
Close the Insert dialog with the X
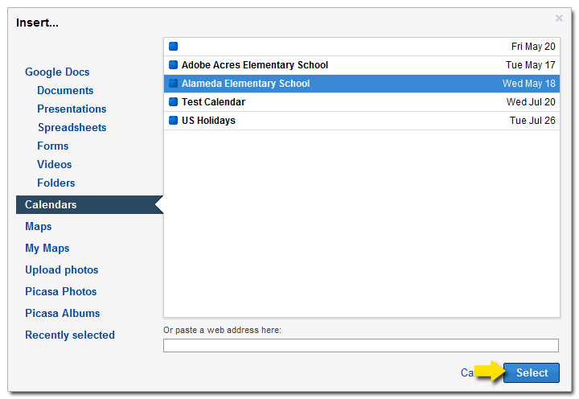tap(559, 19)
